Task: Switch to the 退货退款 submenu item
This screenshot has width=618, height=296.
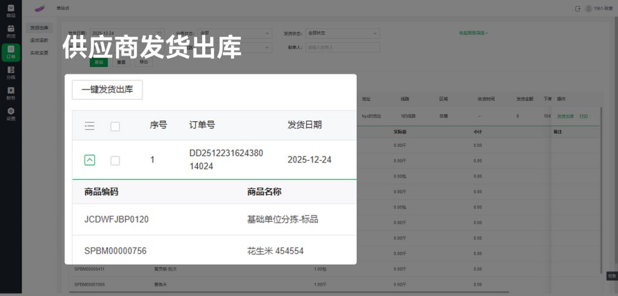Action: click(39, 40)
